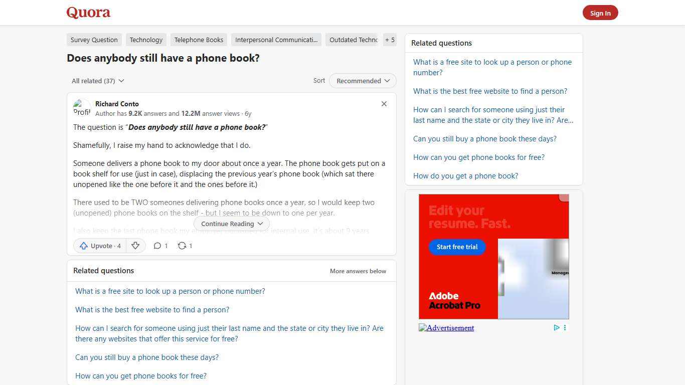Open 'Can you still buy a phone book these days?'
Viewport: 685px width, 385px height.
point(484,138)
